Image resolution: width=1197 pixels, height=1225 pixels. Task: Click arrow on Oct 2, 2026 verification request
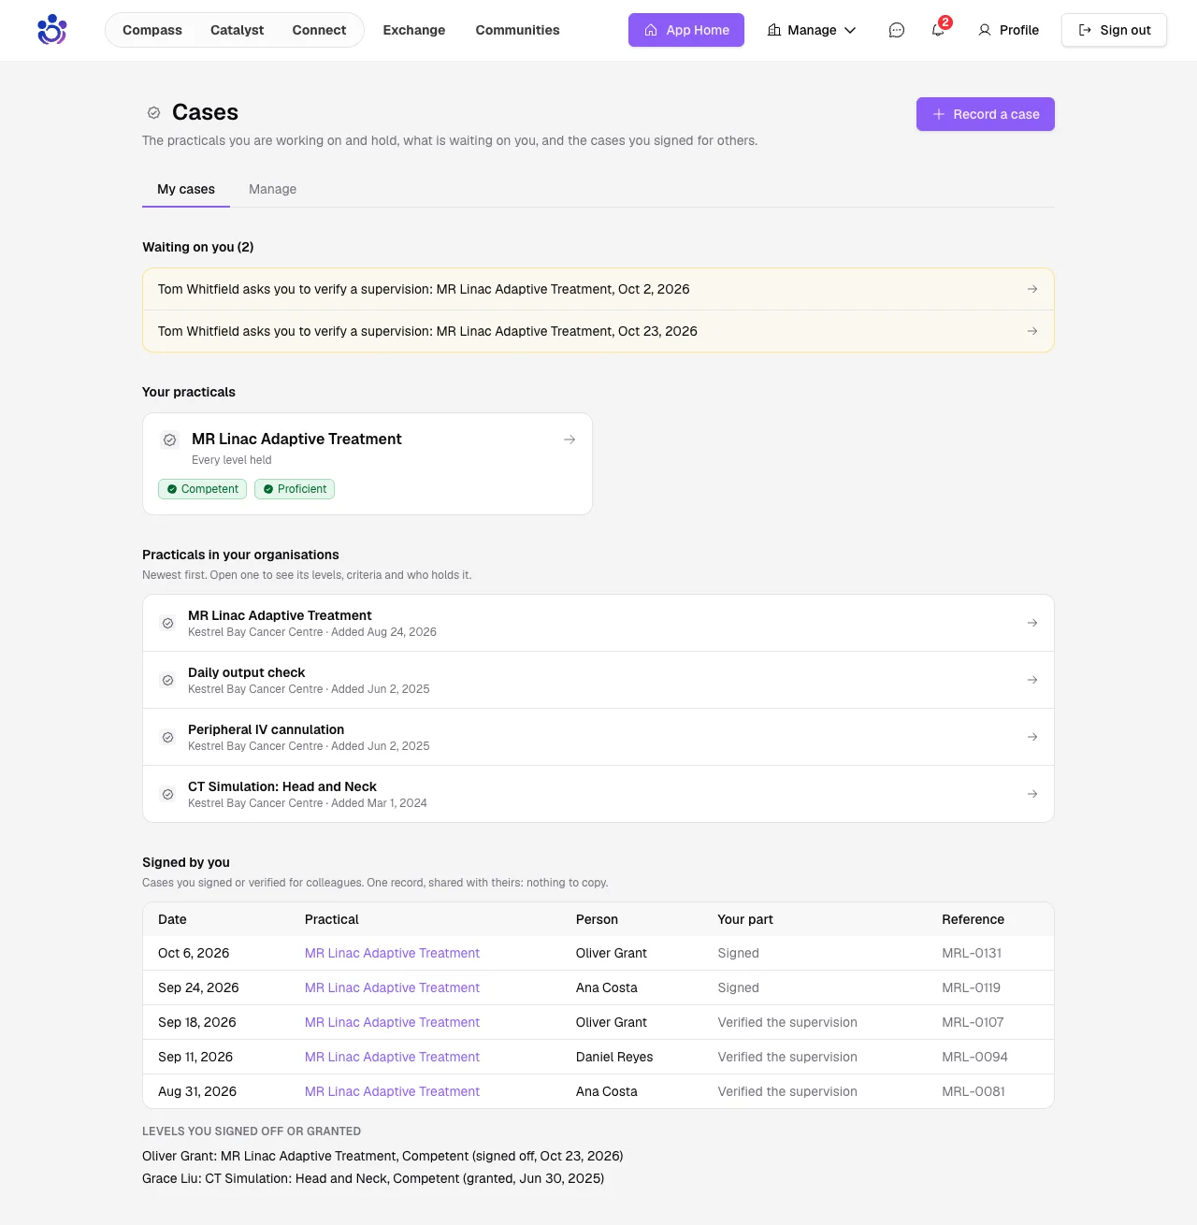tap(1032, 289)
